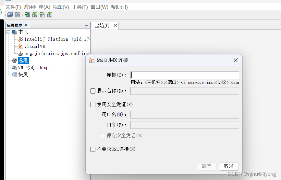Screen dimensions: 281x180
Task: Select IntelliJ Platform process entry
Action: (57, 39)
